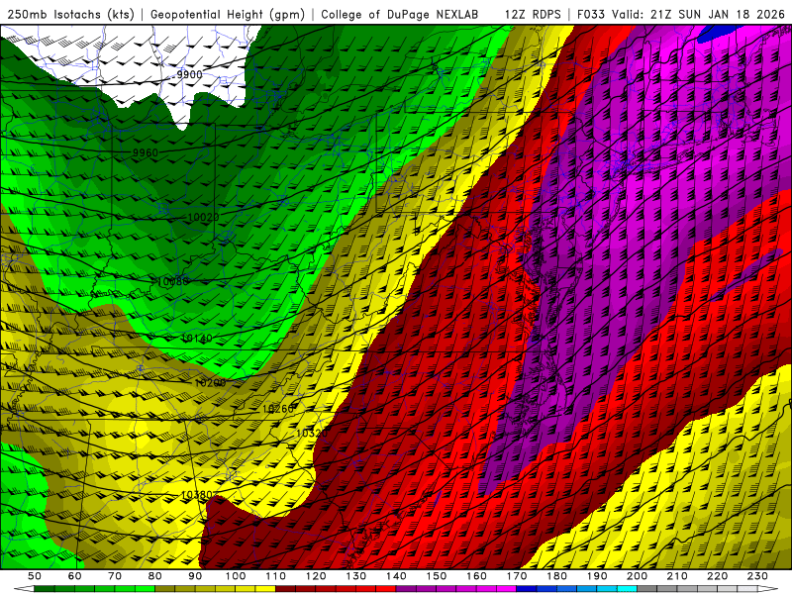Click the 90 value on the color scale
This screenshot has width=792, height=594.
(x=195, y=576)
